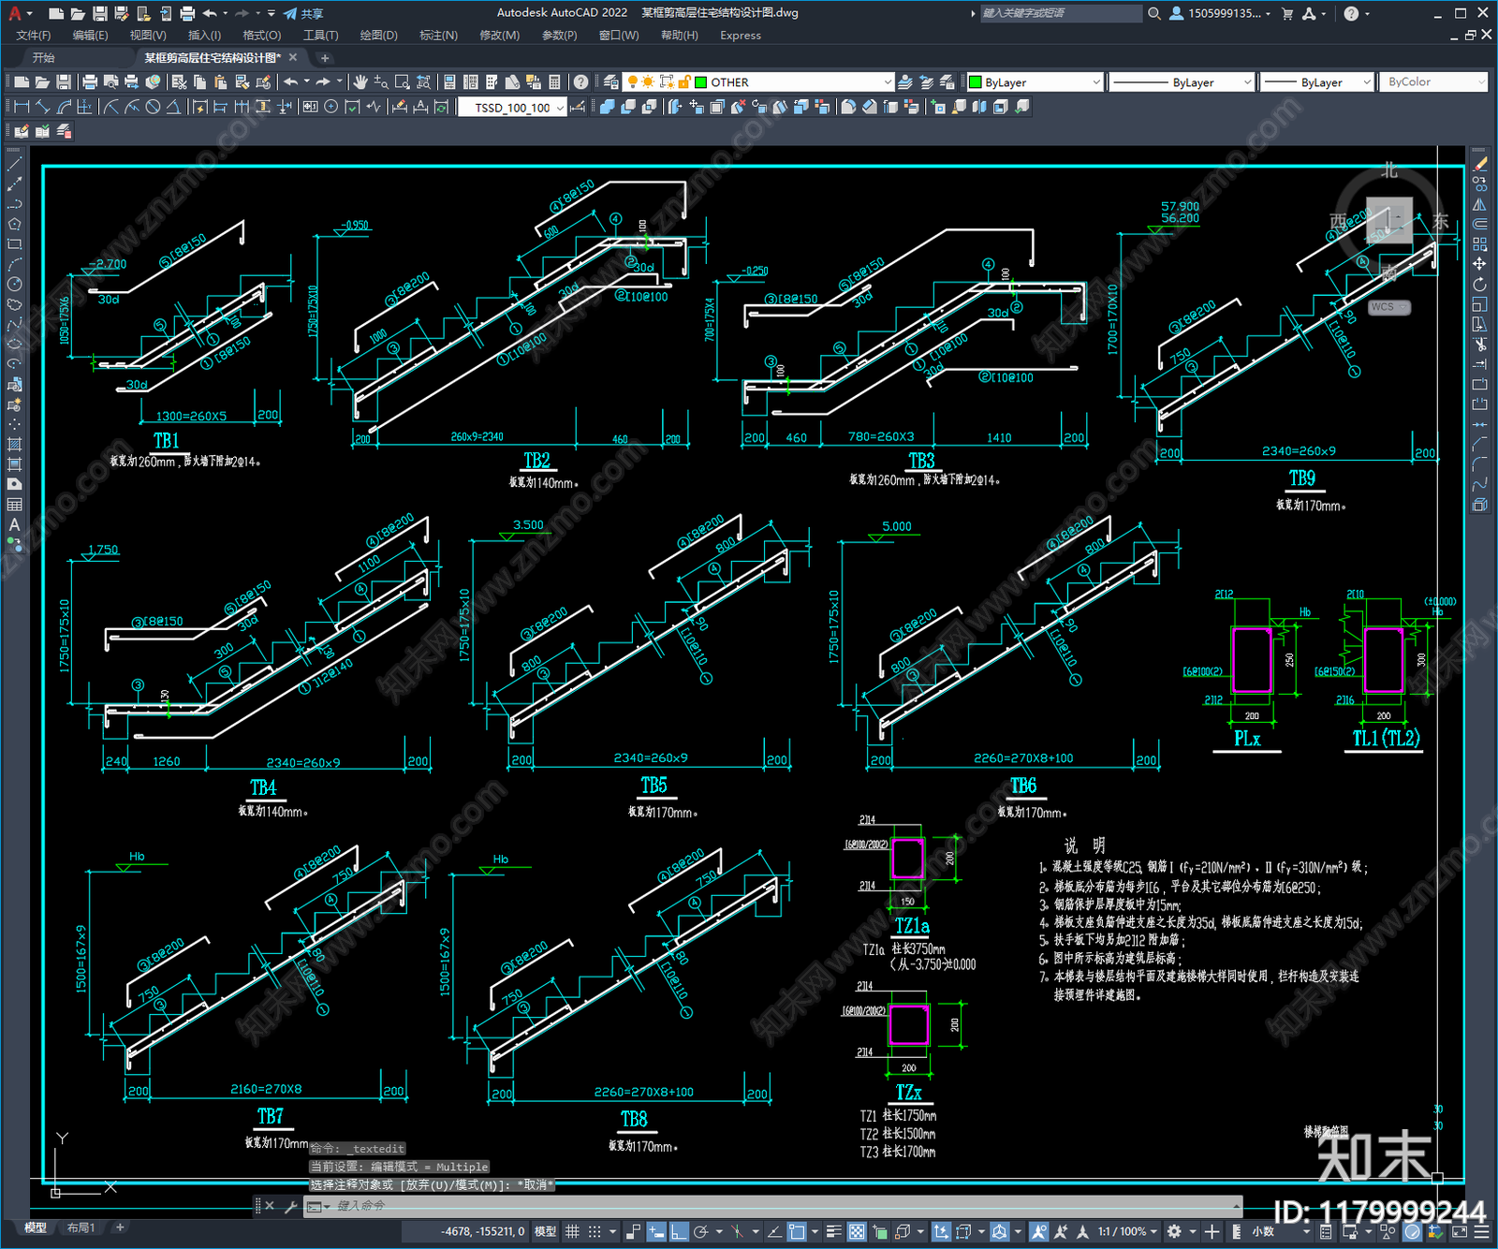Toggle snap mode in status bar
The height and width of the screenshot is (1249, 1498).
coord(595,1231)
